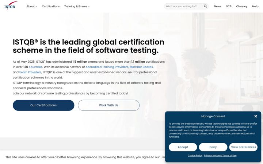Open the Accredited Training Providers link

(x=107, y=67)
